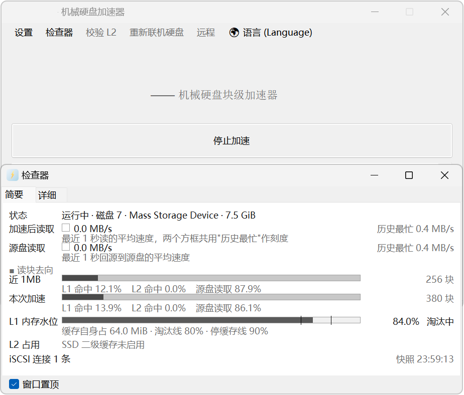Uncheck the 窗口置顶 checkbox
The height and width of the screenshot is (395, 464).
14,384
